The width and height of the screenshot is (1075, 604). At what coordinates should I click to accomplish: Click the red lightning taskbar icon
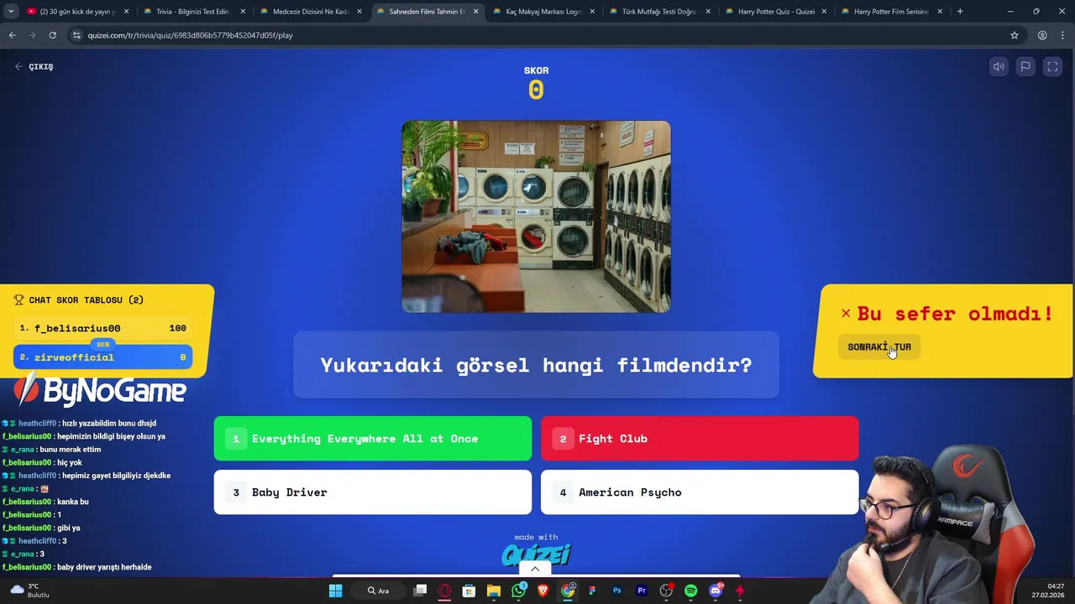click(740, 591)
